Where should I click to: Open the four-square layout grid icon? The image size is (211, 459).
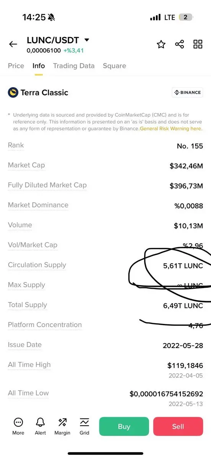coord(198,44)
